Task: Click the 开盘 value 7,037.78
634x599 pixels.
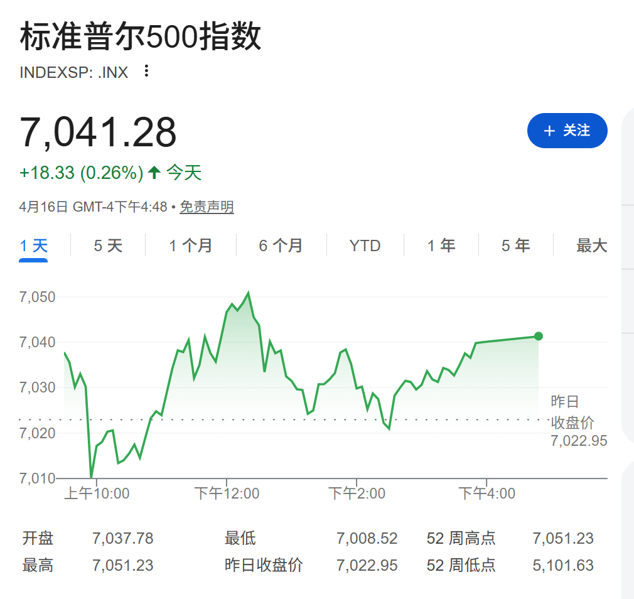Action: (123, 538)
